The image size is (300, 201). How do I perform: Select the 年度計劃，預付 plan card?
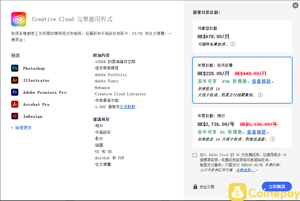(x=242, y=128)
